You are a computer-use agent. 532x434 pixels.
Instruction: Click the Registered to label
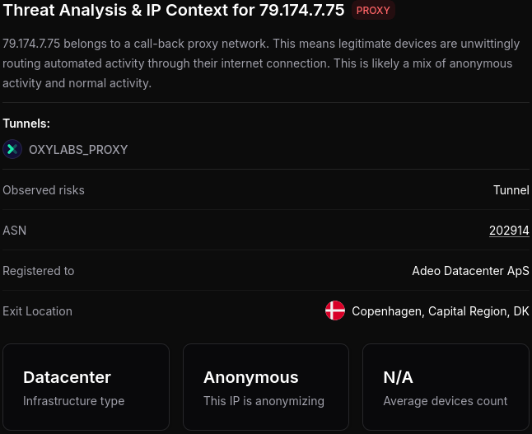(39, 271)
